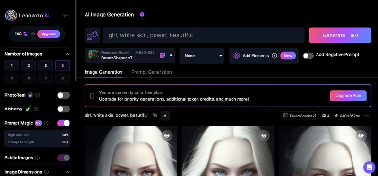The image size is (378, 176).
Task: Click the prompt text input field
Action: (204, 35)
